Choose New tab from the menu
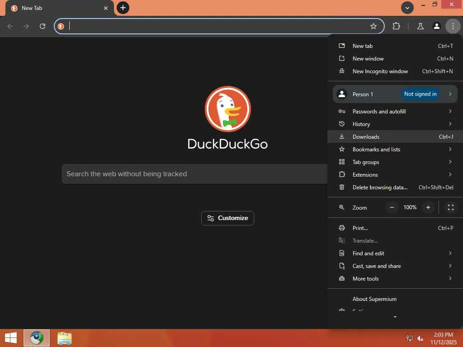This screenshot has width=463, height=347. tap(395, 46)
